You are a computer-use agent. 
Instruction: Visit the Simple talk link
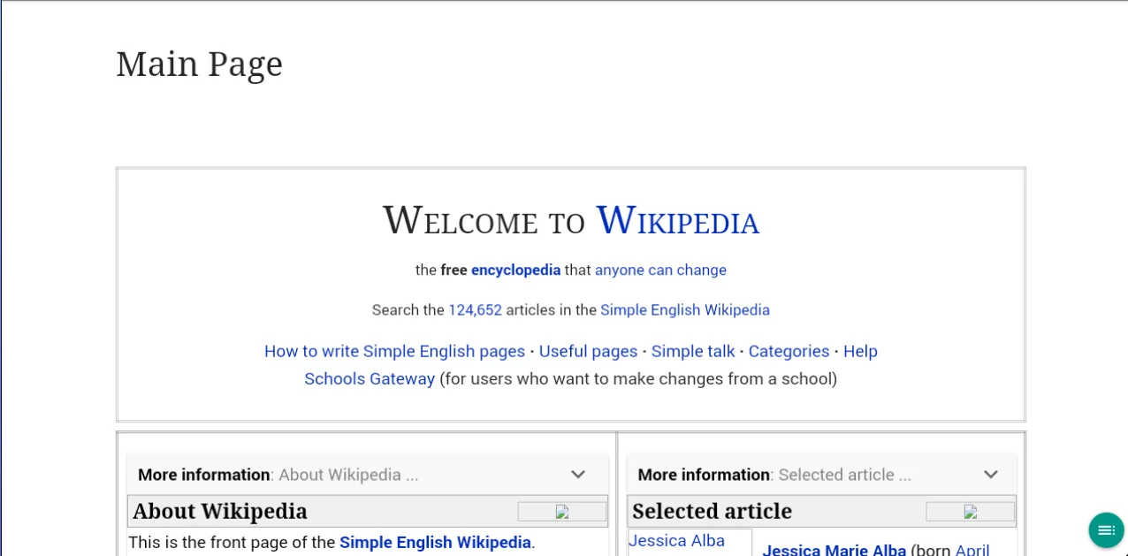click(693, 351)
